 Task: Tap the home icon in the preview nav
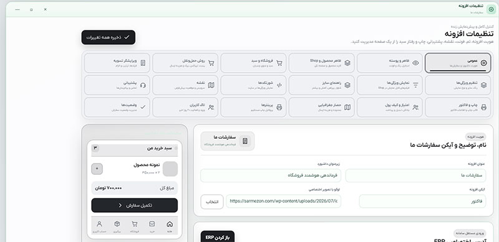click(x=169, y=224)
